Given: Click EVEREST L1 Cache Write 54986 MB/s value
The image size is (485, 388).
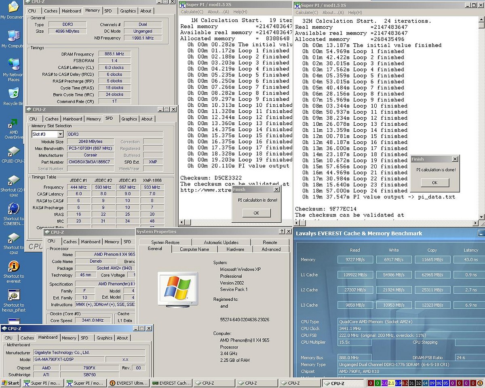Looking at the screenshot, I should tap(394, 275).
